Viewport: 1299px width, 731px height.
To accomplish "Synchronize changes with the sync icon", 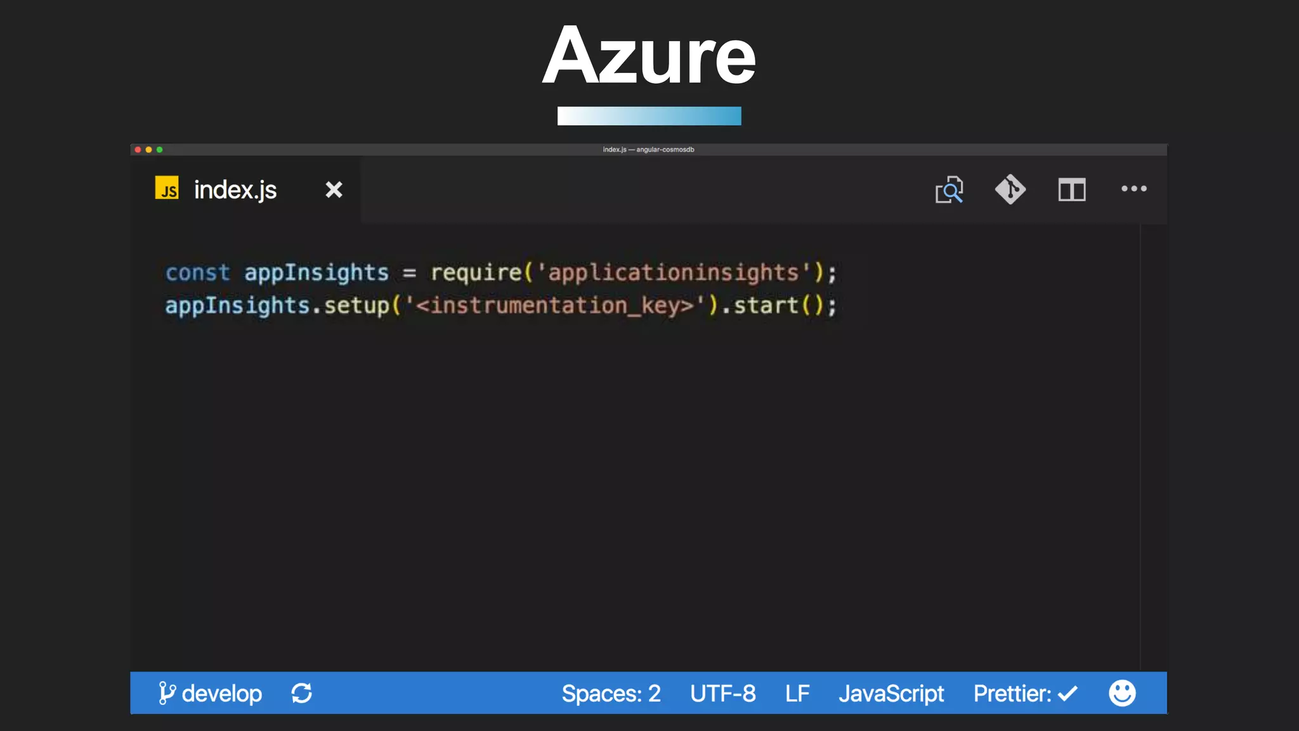I will (x=302, y=693).
